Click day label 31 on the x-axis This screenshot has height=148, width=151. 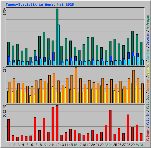(x=142, y=145)
